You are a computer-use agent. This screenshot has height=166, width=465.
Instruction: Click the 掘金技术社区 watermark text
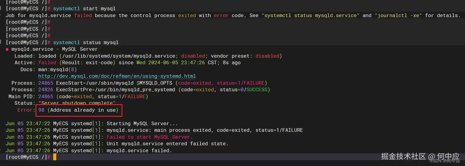(404, 156)
